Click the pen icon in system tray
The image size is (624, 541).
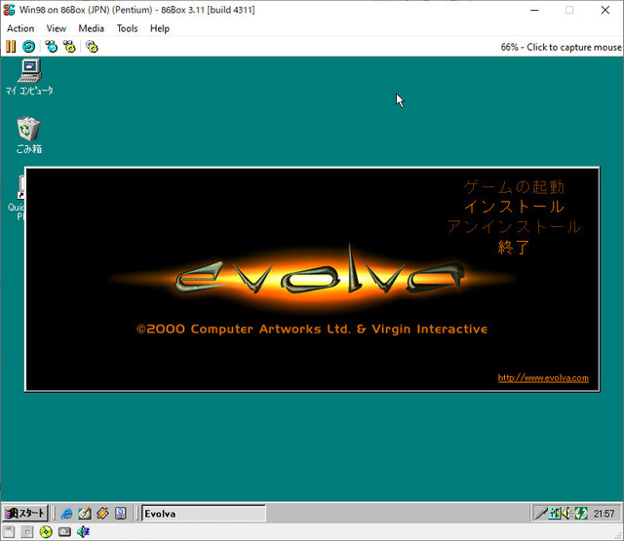click(541, 514)
